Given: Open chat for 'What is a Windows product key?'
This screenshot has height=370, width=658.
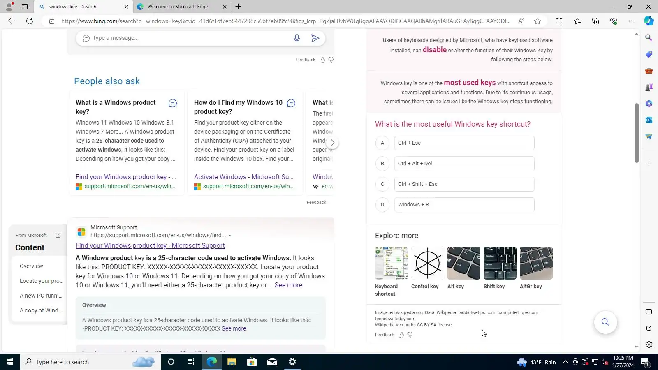Looking at the screenshot, I should [x=173, y=103].
